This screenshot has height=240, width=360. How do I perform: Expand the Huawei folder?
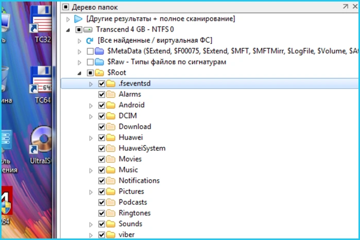91,138
